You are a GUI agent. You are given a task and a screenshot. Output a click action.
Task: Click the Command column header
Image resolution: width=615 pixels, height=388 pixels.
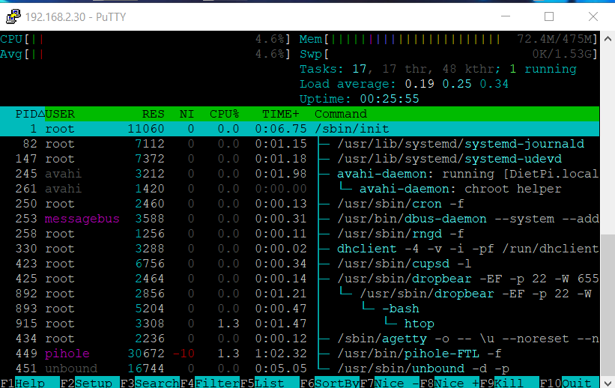click(341, 114)
